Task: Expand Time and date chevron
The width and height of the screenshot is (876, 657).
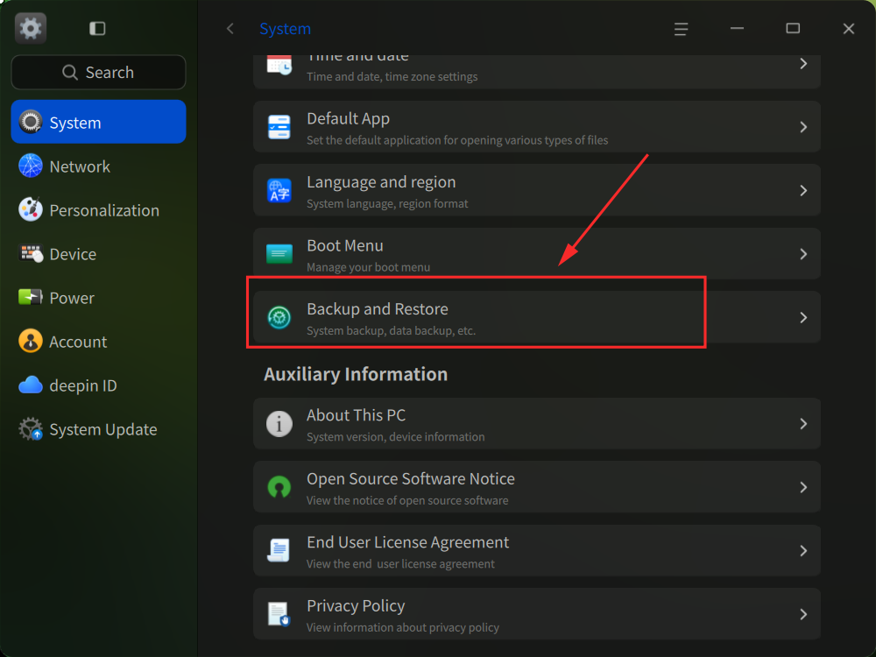Action: [x=803, y=64]
